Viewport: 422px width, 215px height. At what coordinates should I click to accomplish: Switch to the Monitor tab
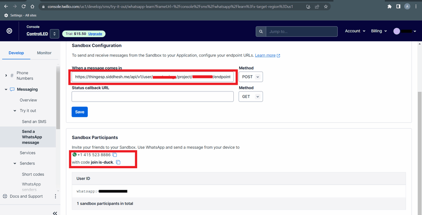tap(44, 53)
